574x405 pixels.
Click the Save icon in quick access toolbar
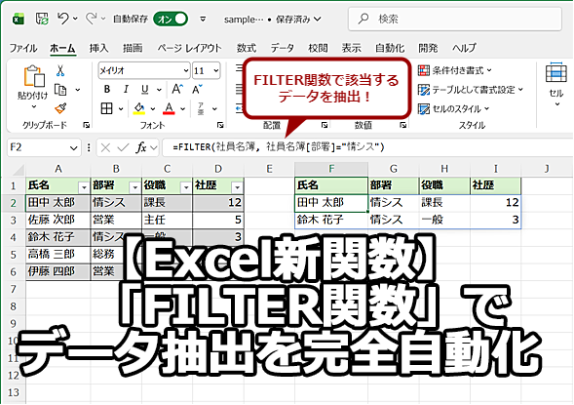coord(42,19)
